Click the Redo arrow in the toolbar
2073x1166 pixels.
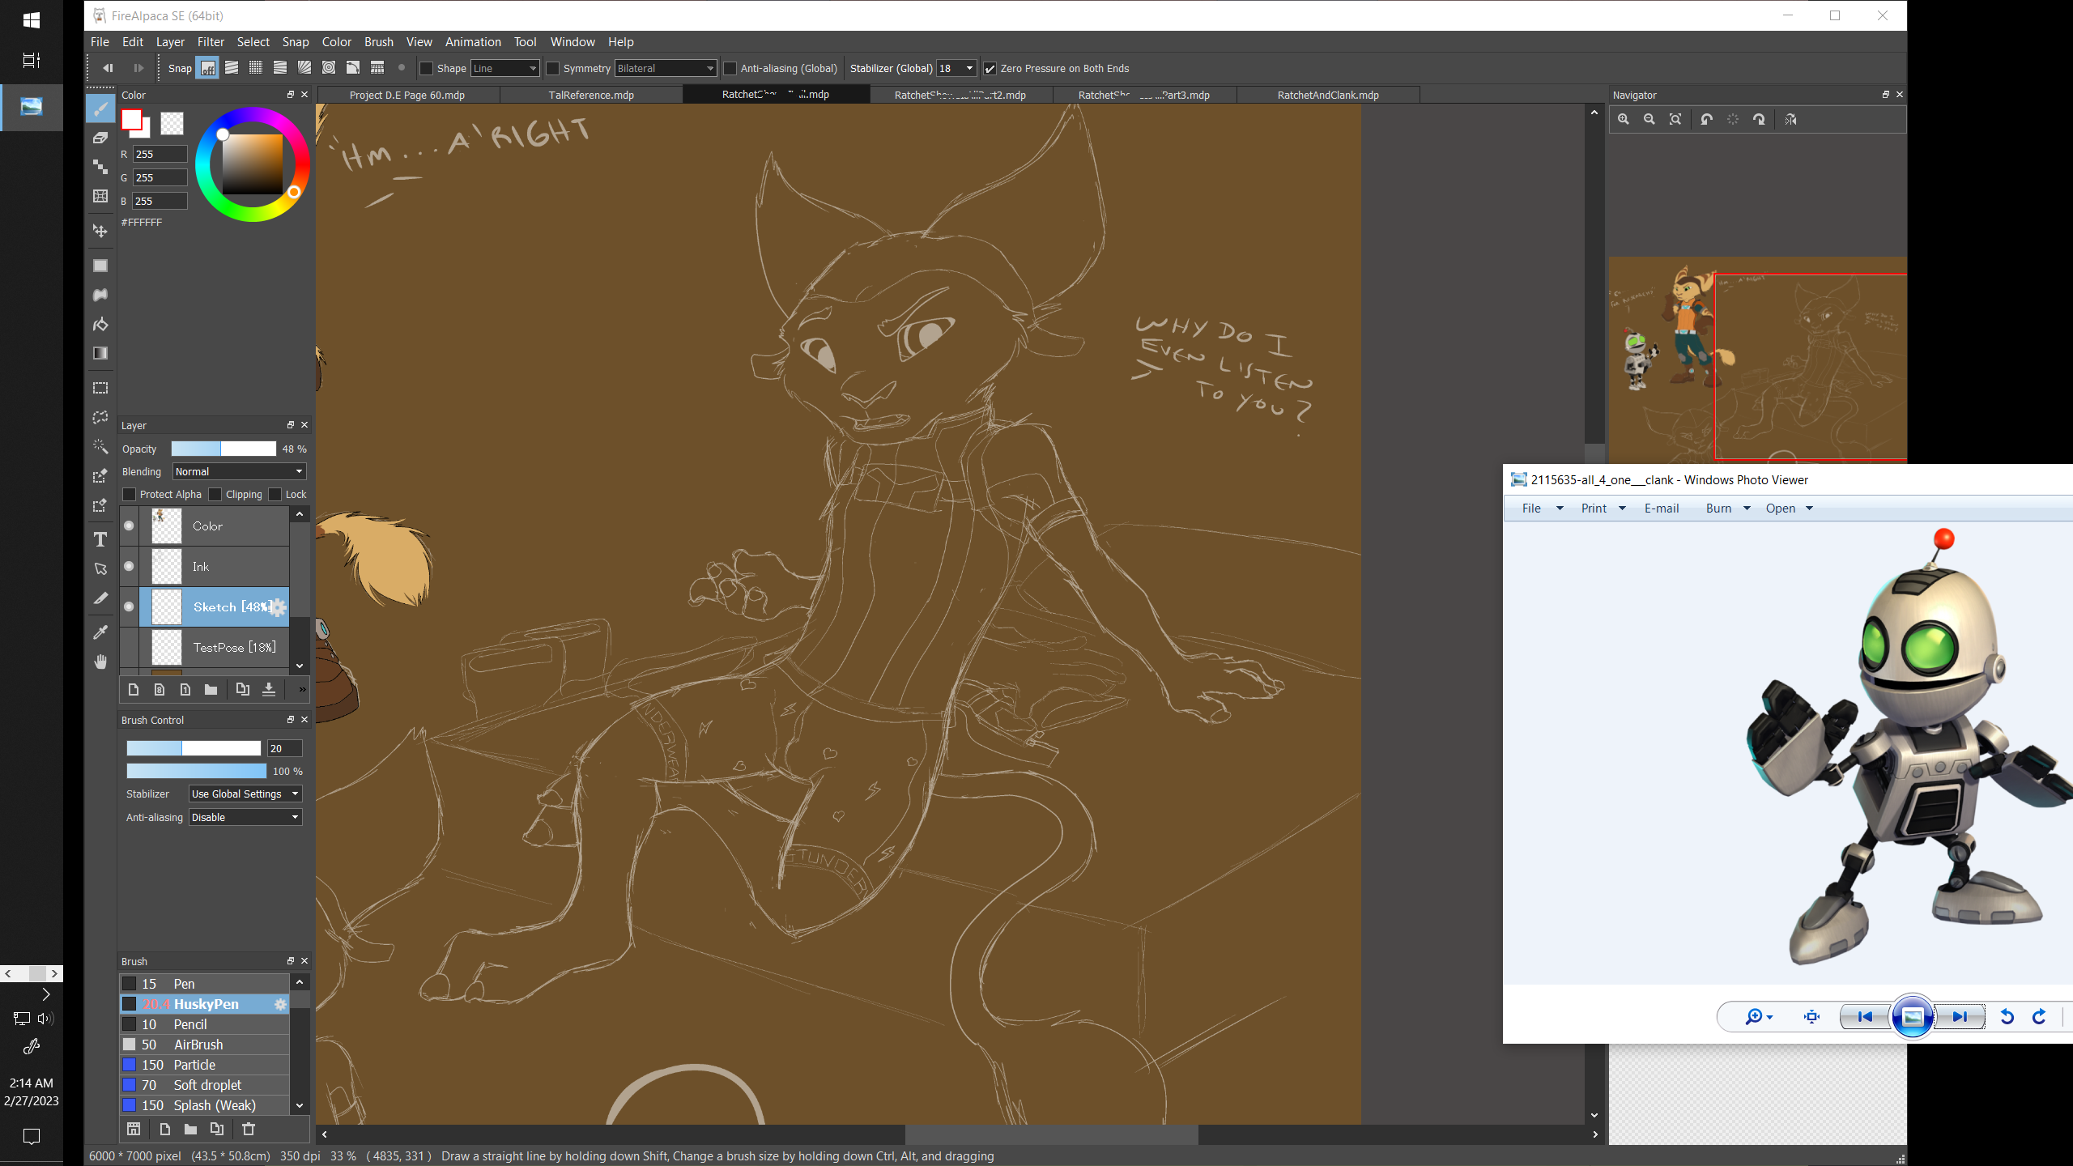[138, 68]
